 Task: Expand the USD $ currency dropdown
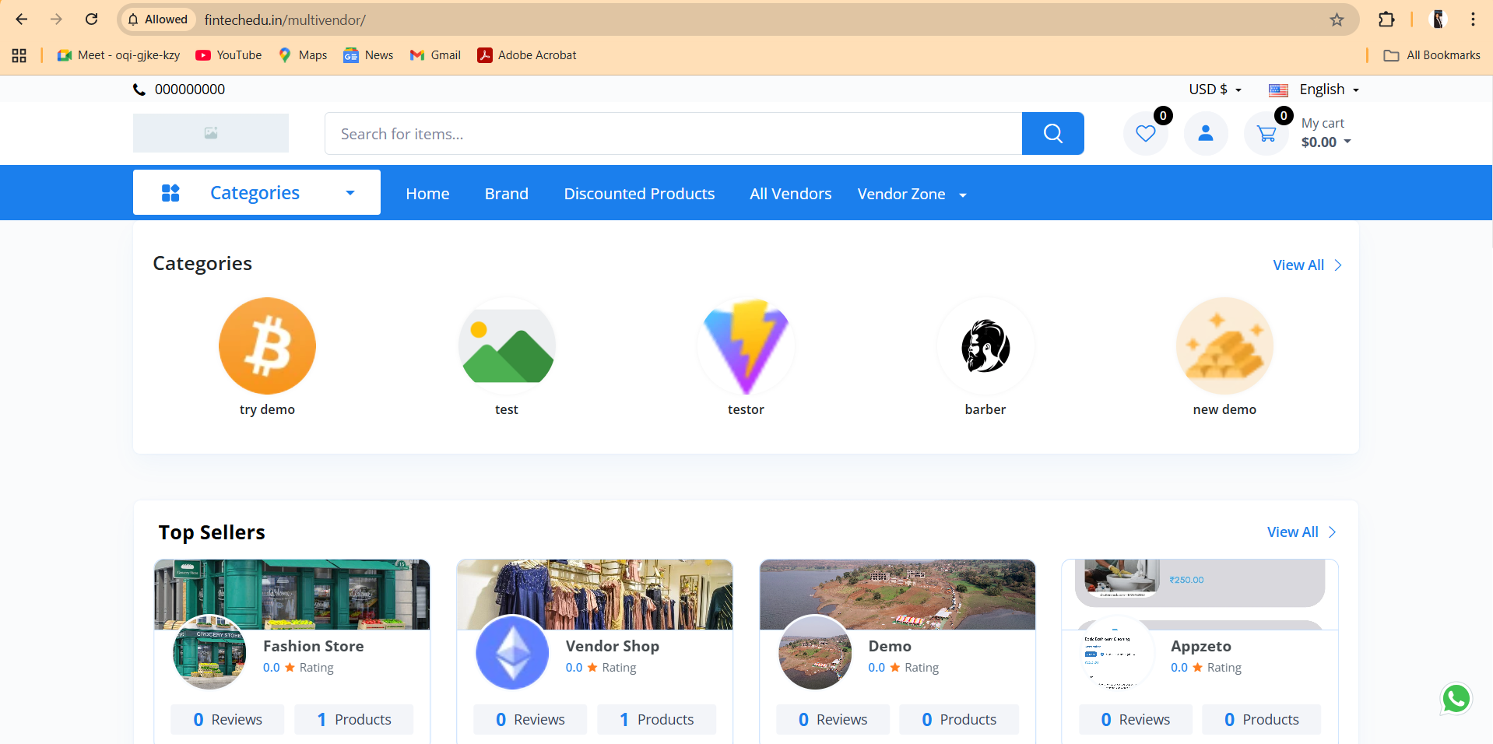point(1214,89)
